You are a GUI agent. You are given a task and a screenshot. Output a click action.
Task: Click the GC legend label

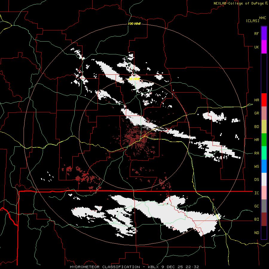coord(257,206)
